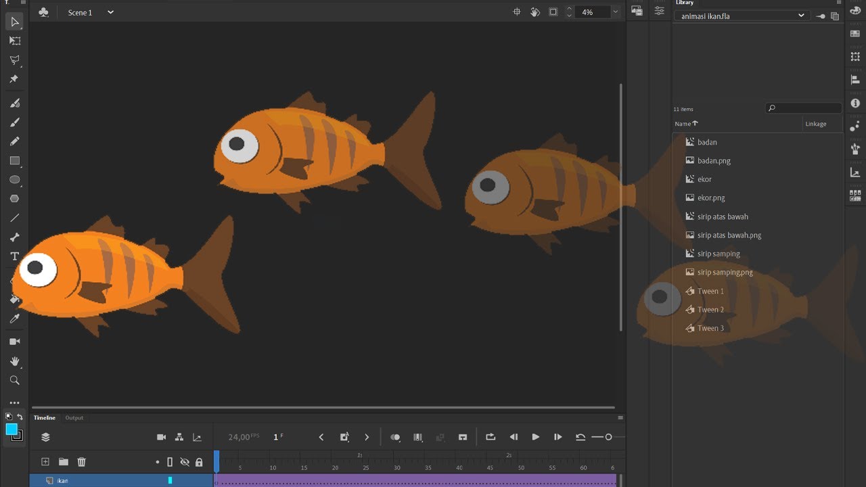Click center stage icon
Image resolution: width=866 pixels, height=487 pixels.
[517, 11]
